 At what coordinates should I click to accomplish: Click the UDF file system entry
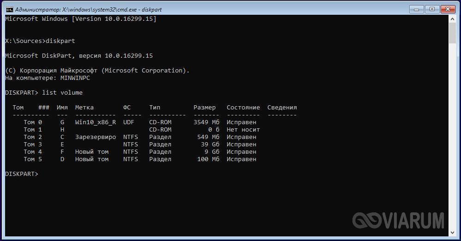tap(129, 122)
